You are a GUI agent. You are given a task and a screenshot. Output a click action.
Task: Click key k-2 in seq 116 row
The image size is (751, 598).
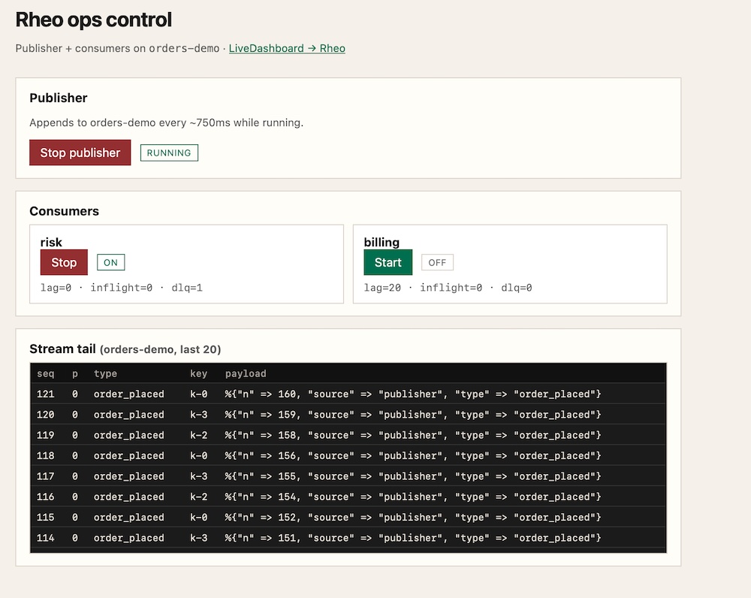coord(199,497)
